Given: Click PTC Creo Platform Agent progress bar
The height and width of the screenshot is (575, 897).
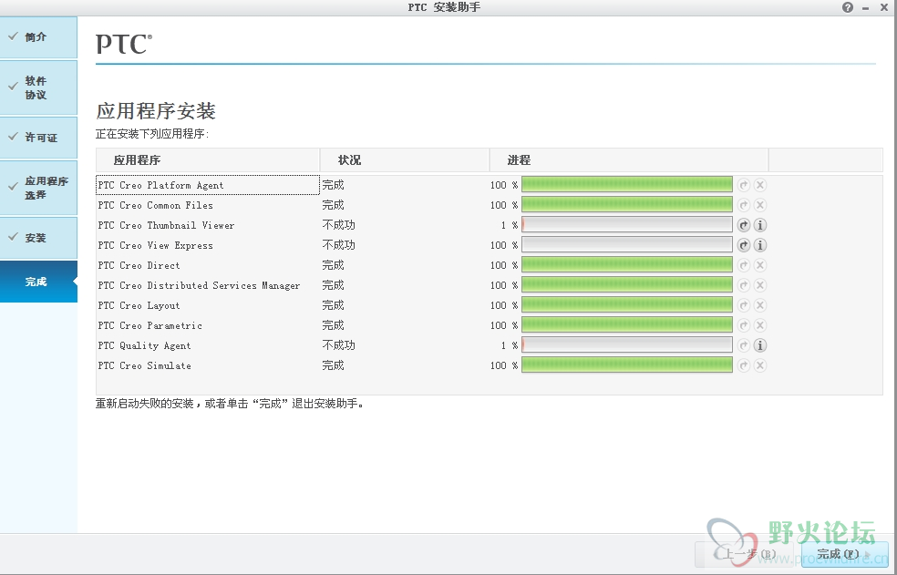Looking at the screenshot, I should (627, 185).
